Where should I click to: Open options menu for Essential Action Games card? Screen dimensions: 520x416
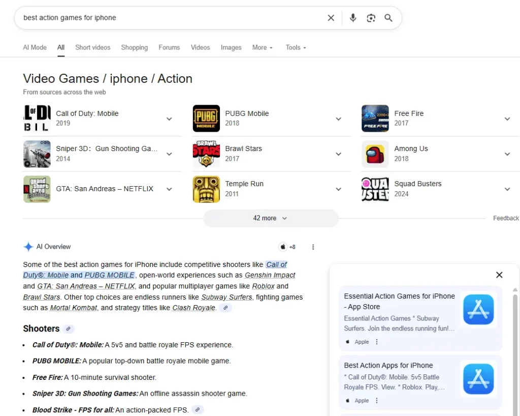coord(377,342)
